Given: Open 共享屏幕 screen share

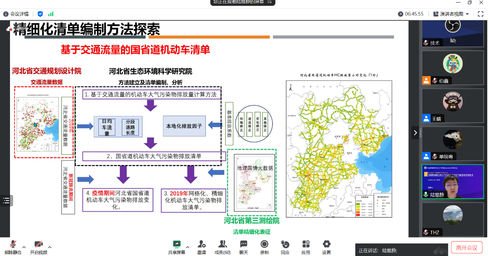Looking at the screenshot, I should (x=177, y=247).
